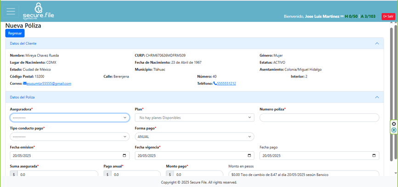The height and width of the screenshot is (187, 398).
Task: Click the H 0/50 counter indicator
Action: point(351,16)
